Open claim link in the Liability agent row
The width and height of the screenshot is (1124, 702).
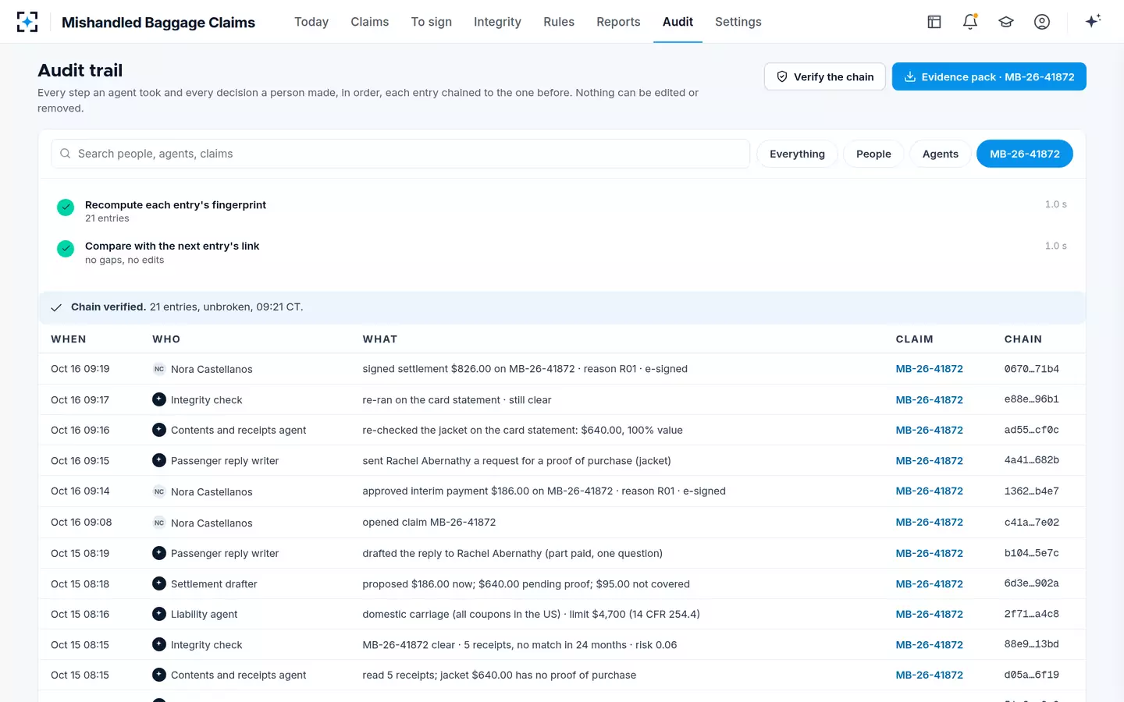coord(930,614)
